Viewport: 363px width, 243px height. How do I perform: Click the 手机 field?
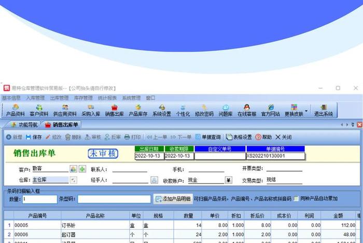206,169
